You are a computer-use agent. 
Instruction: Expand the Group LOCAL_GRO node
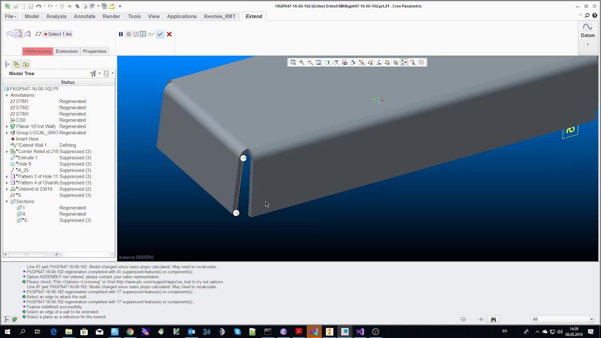coord(7,133)
